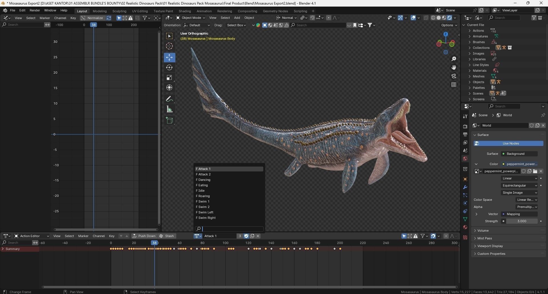Toggle Normalize in Graph Editor header
The image size is (548, 294).
[x=92, y=18]
